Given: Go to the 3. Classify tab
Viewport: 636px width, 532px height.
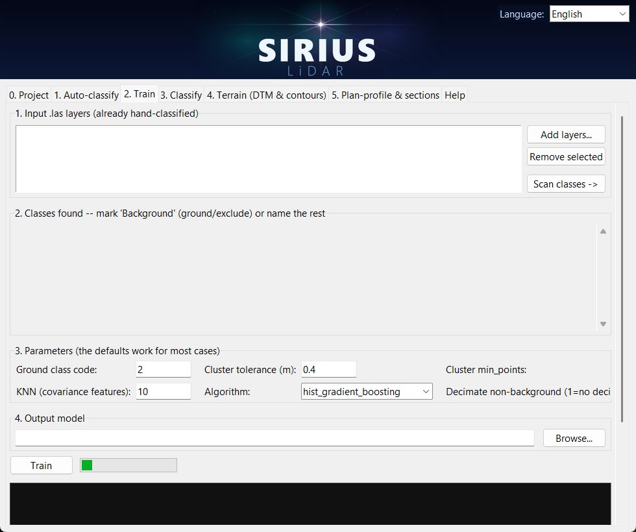Looking at the screenshot, I should click(181, 95).
